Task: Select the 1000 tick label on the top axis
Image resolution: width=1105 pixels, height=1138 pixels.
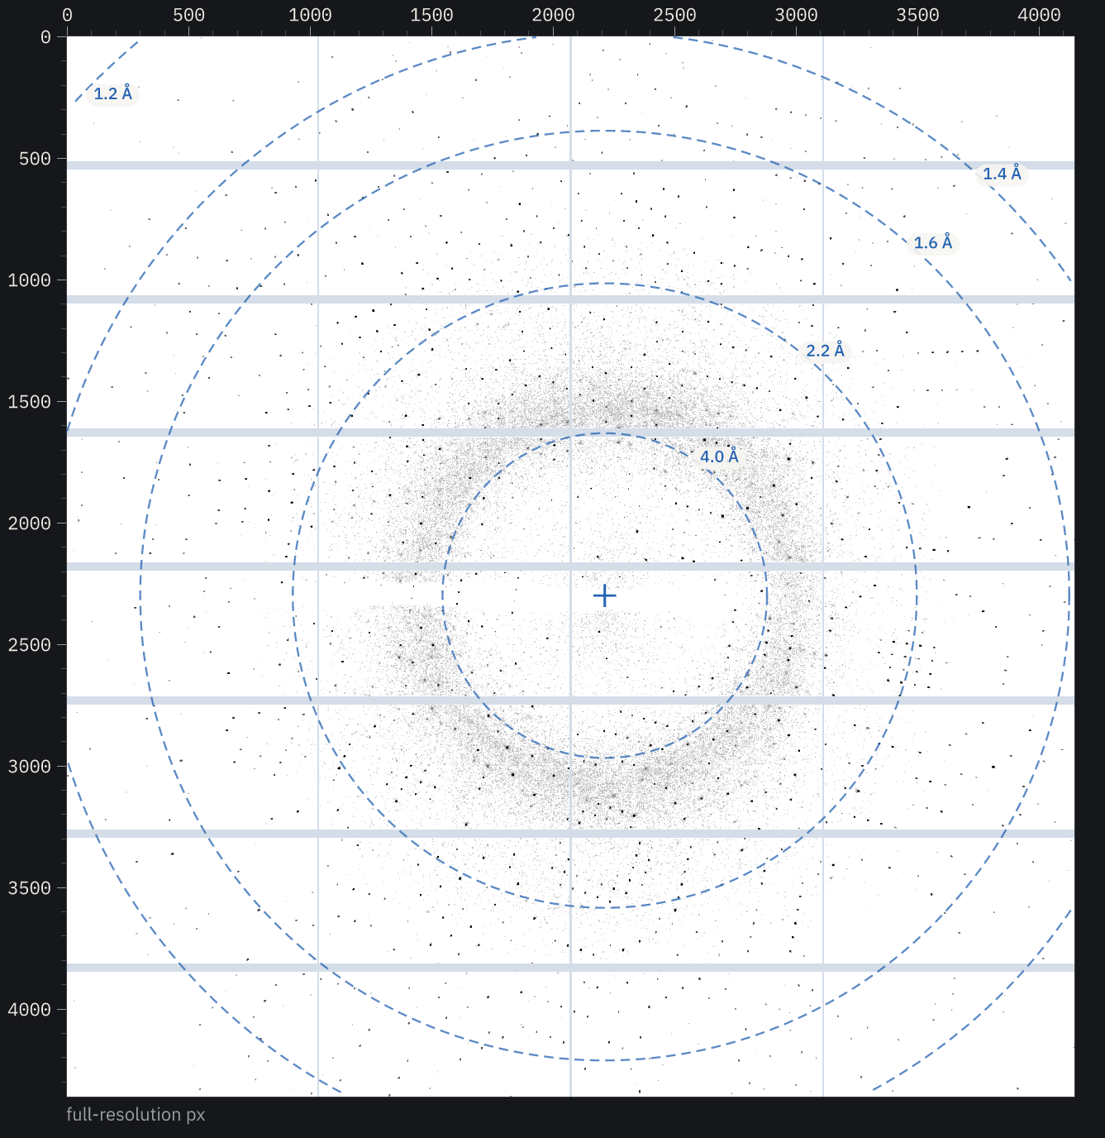Action: pyautogui.click(x=310, y=15)
